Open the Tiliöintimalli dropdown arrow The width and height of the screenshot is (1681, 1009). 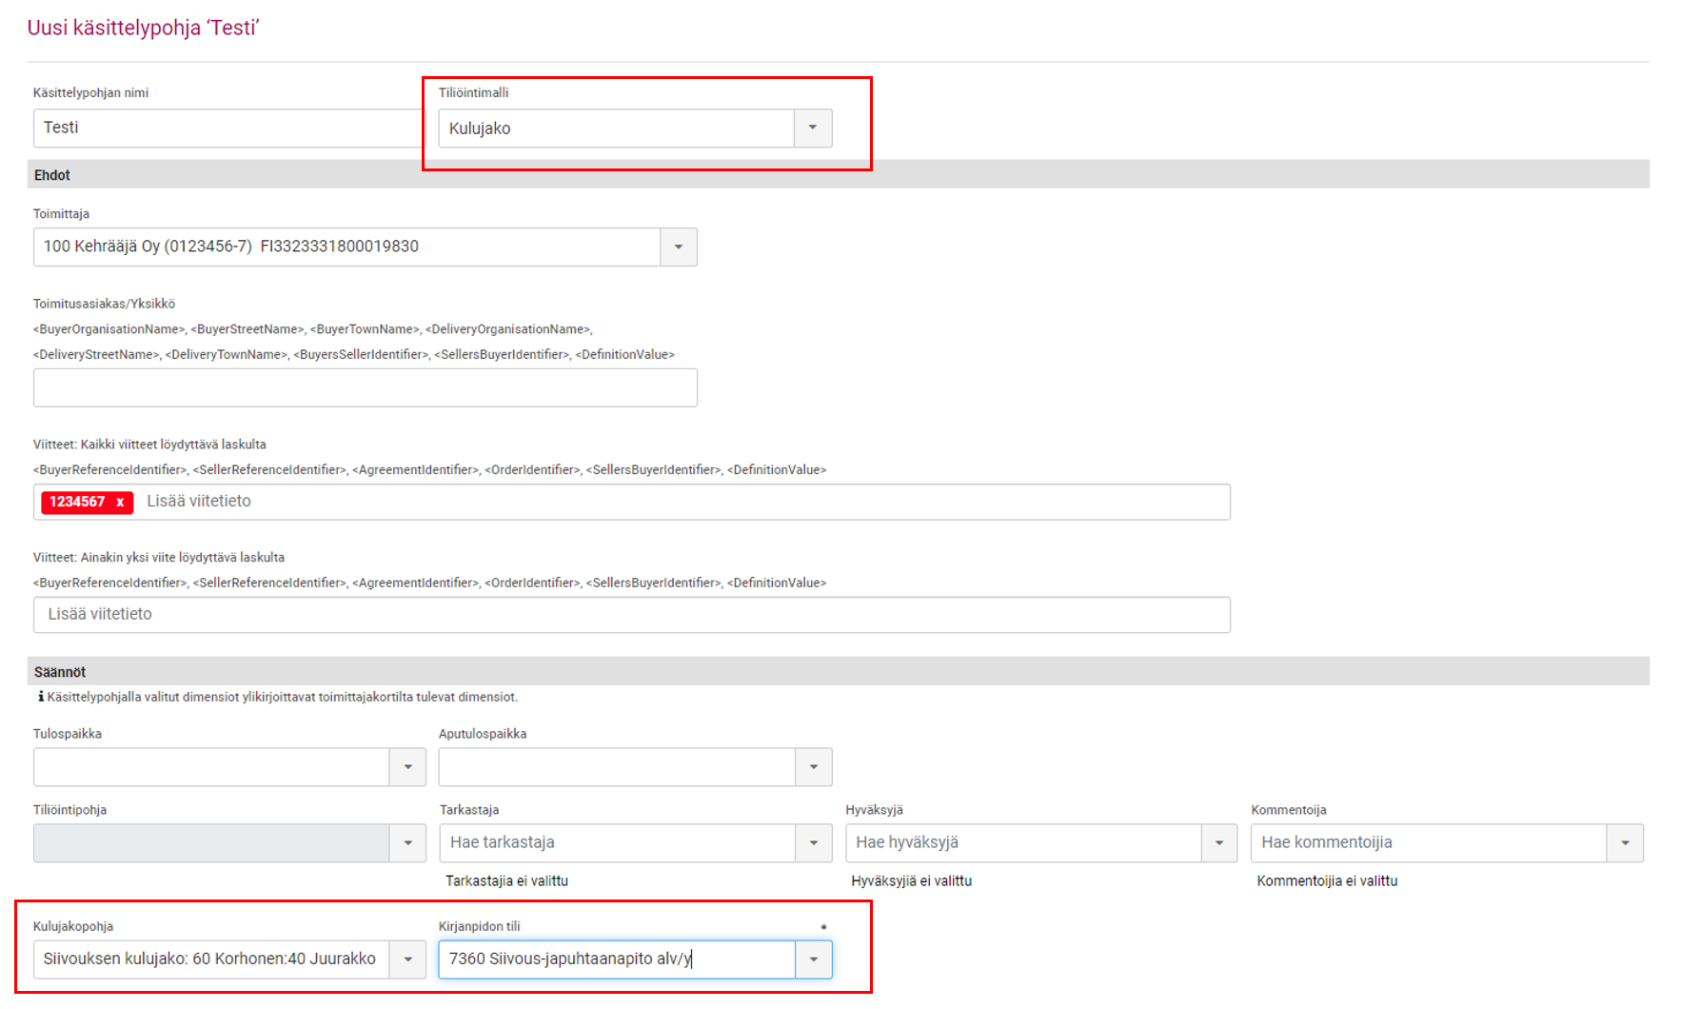[813, 129]
